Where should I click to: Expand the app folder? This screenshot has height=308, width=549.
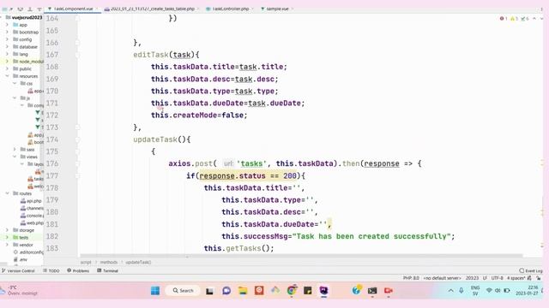point(7,25)
